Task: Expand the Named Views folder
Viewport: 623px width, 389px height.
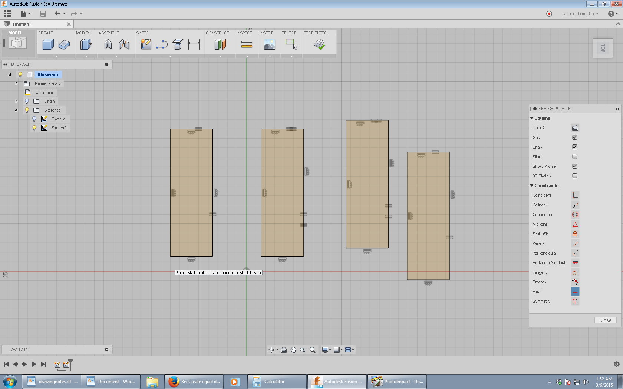Action: point(16,83)
